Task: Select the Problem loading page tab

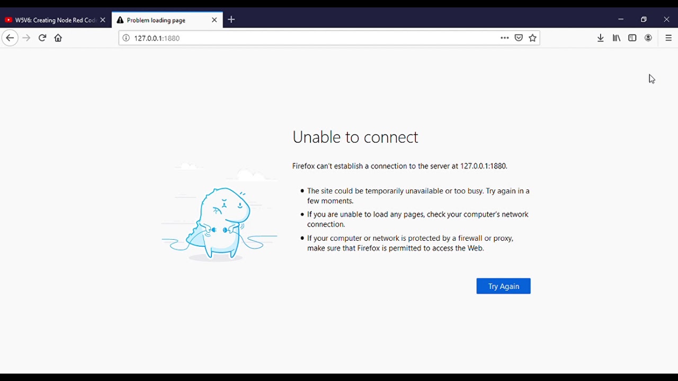Action: pyautogui.click(x=167, y=20)
